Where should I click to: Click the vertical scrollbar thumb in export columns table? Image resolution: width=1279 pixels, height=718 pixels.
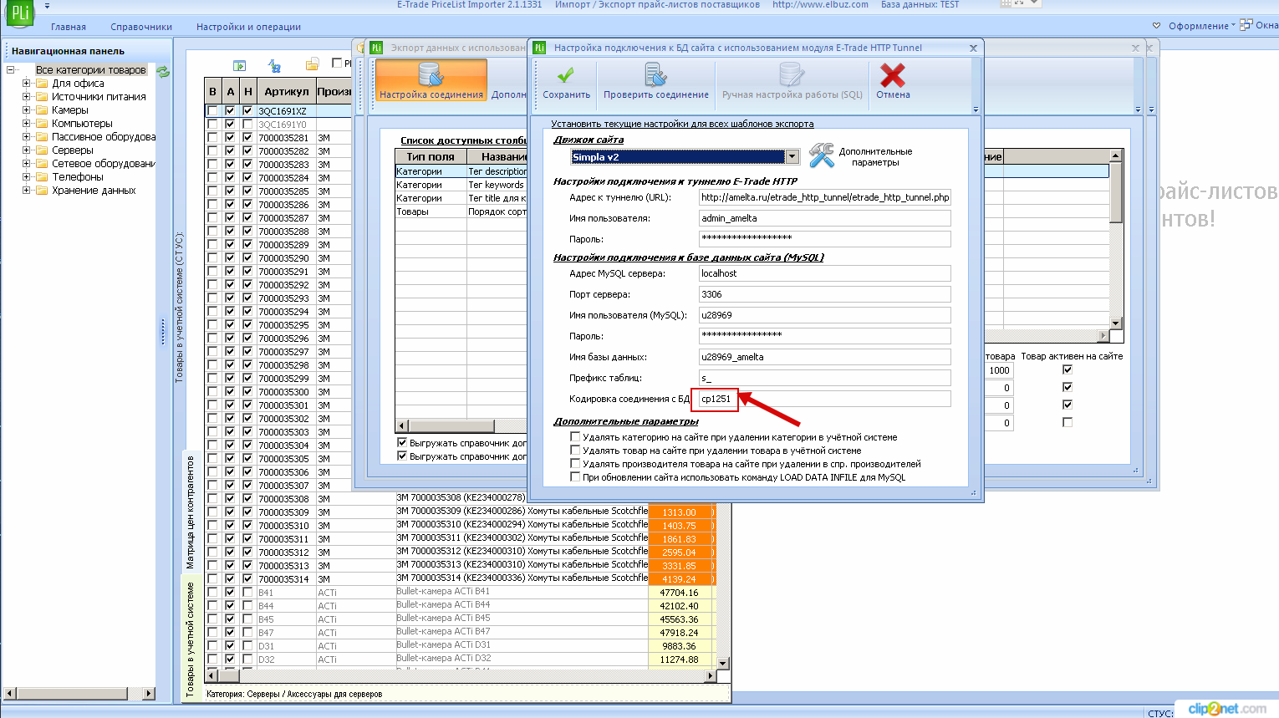pyautogui.click(x=1115, y=191)
